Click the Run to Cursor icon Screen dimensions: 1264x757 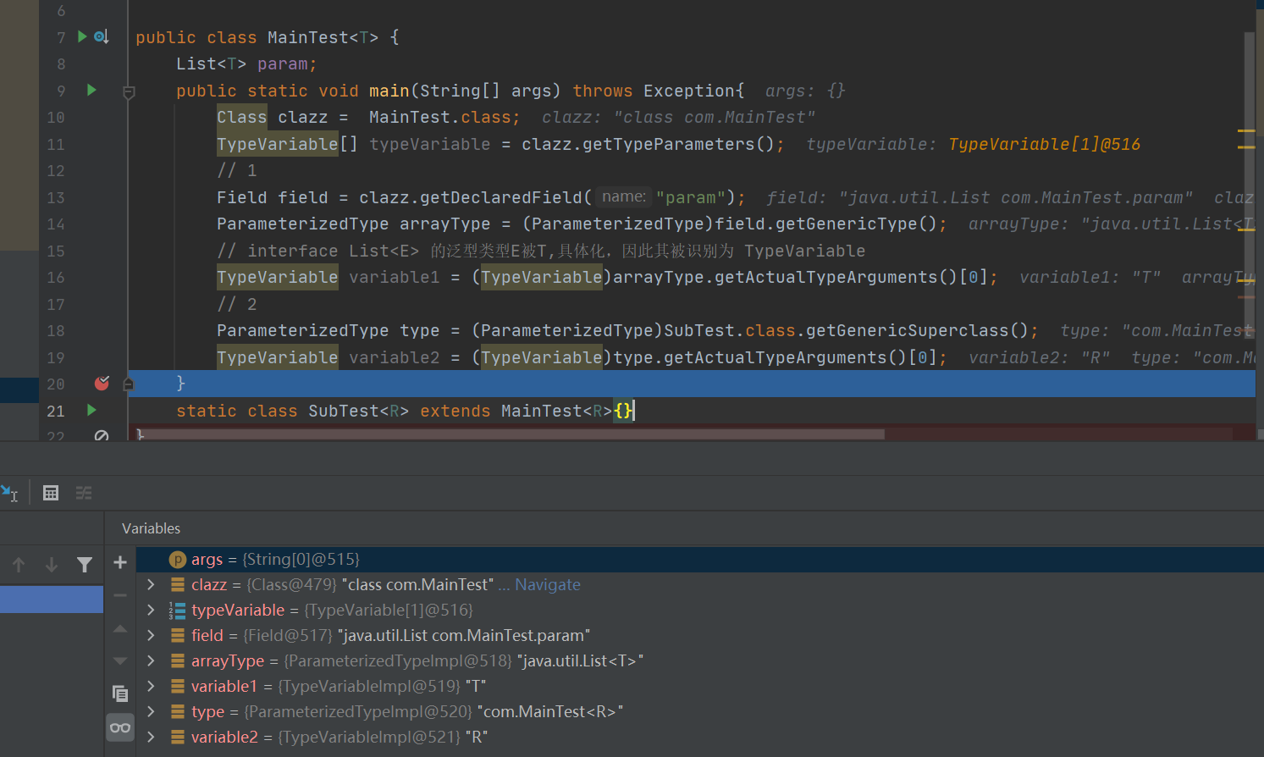(10, 493)
